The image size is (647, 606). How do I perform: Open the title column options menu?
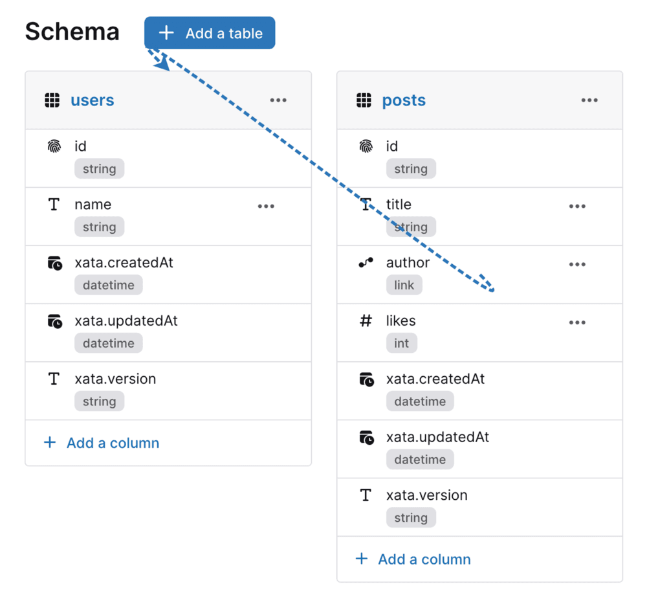577,206
